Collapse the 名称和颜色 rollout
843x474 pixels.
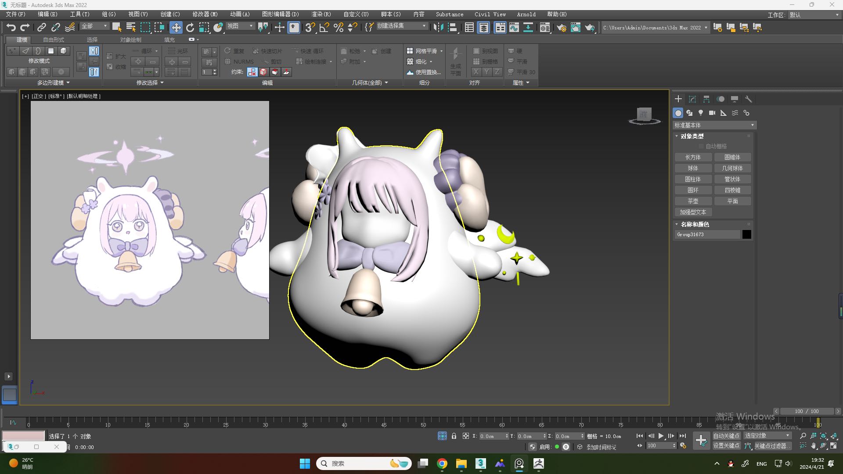[x=695, y=224]
